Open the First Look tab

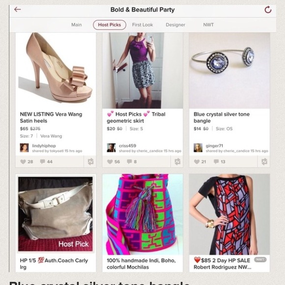[x=142, y=25]
